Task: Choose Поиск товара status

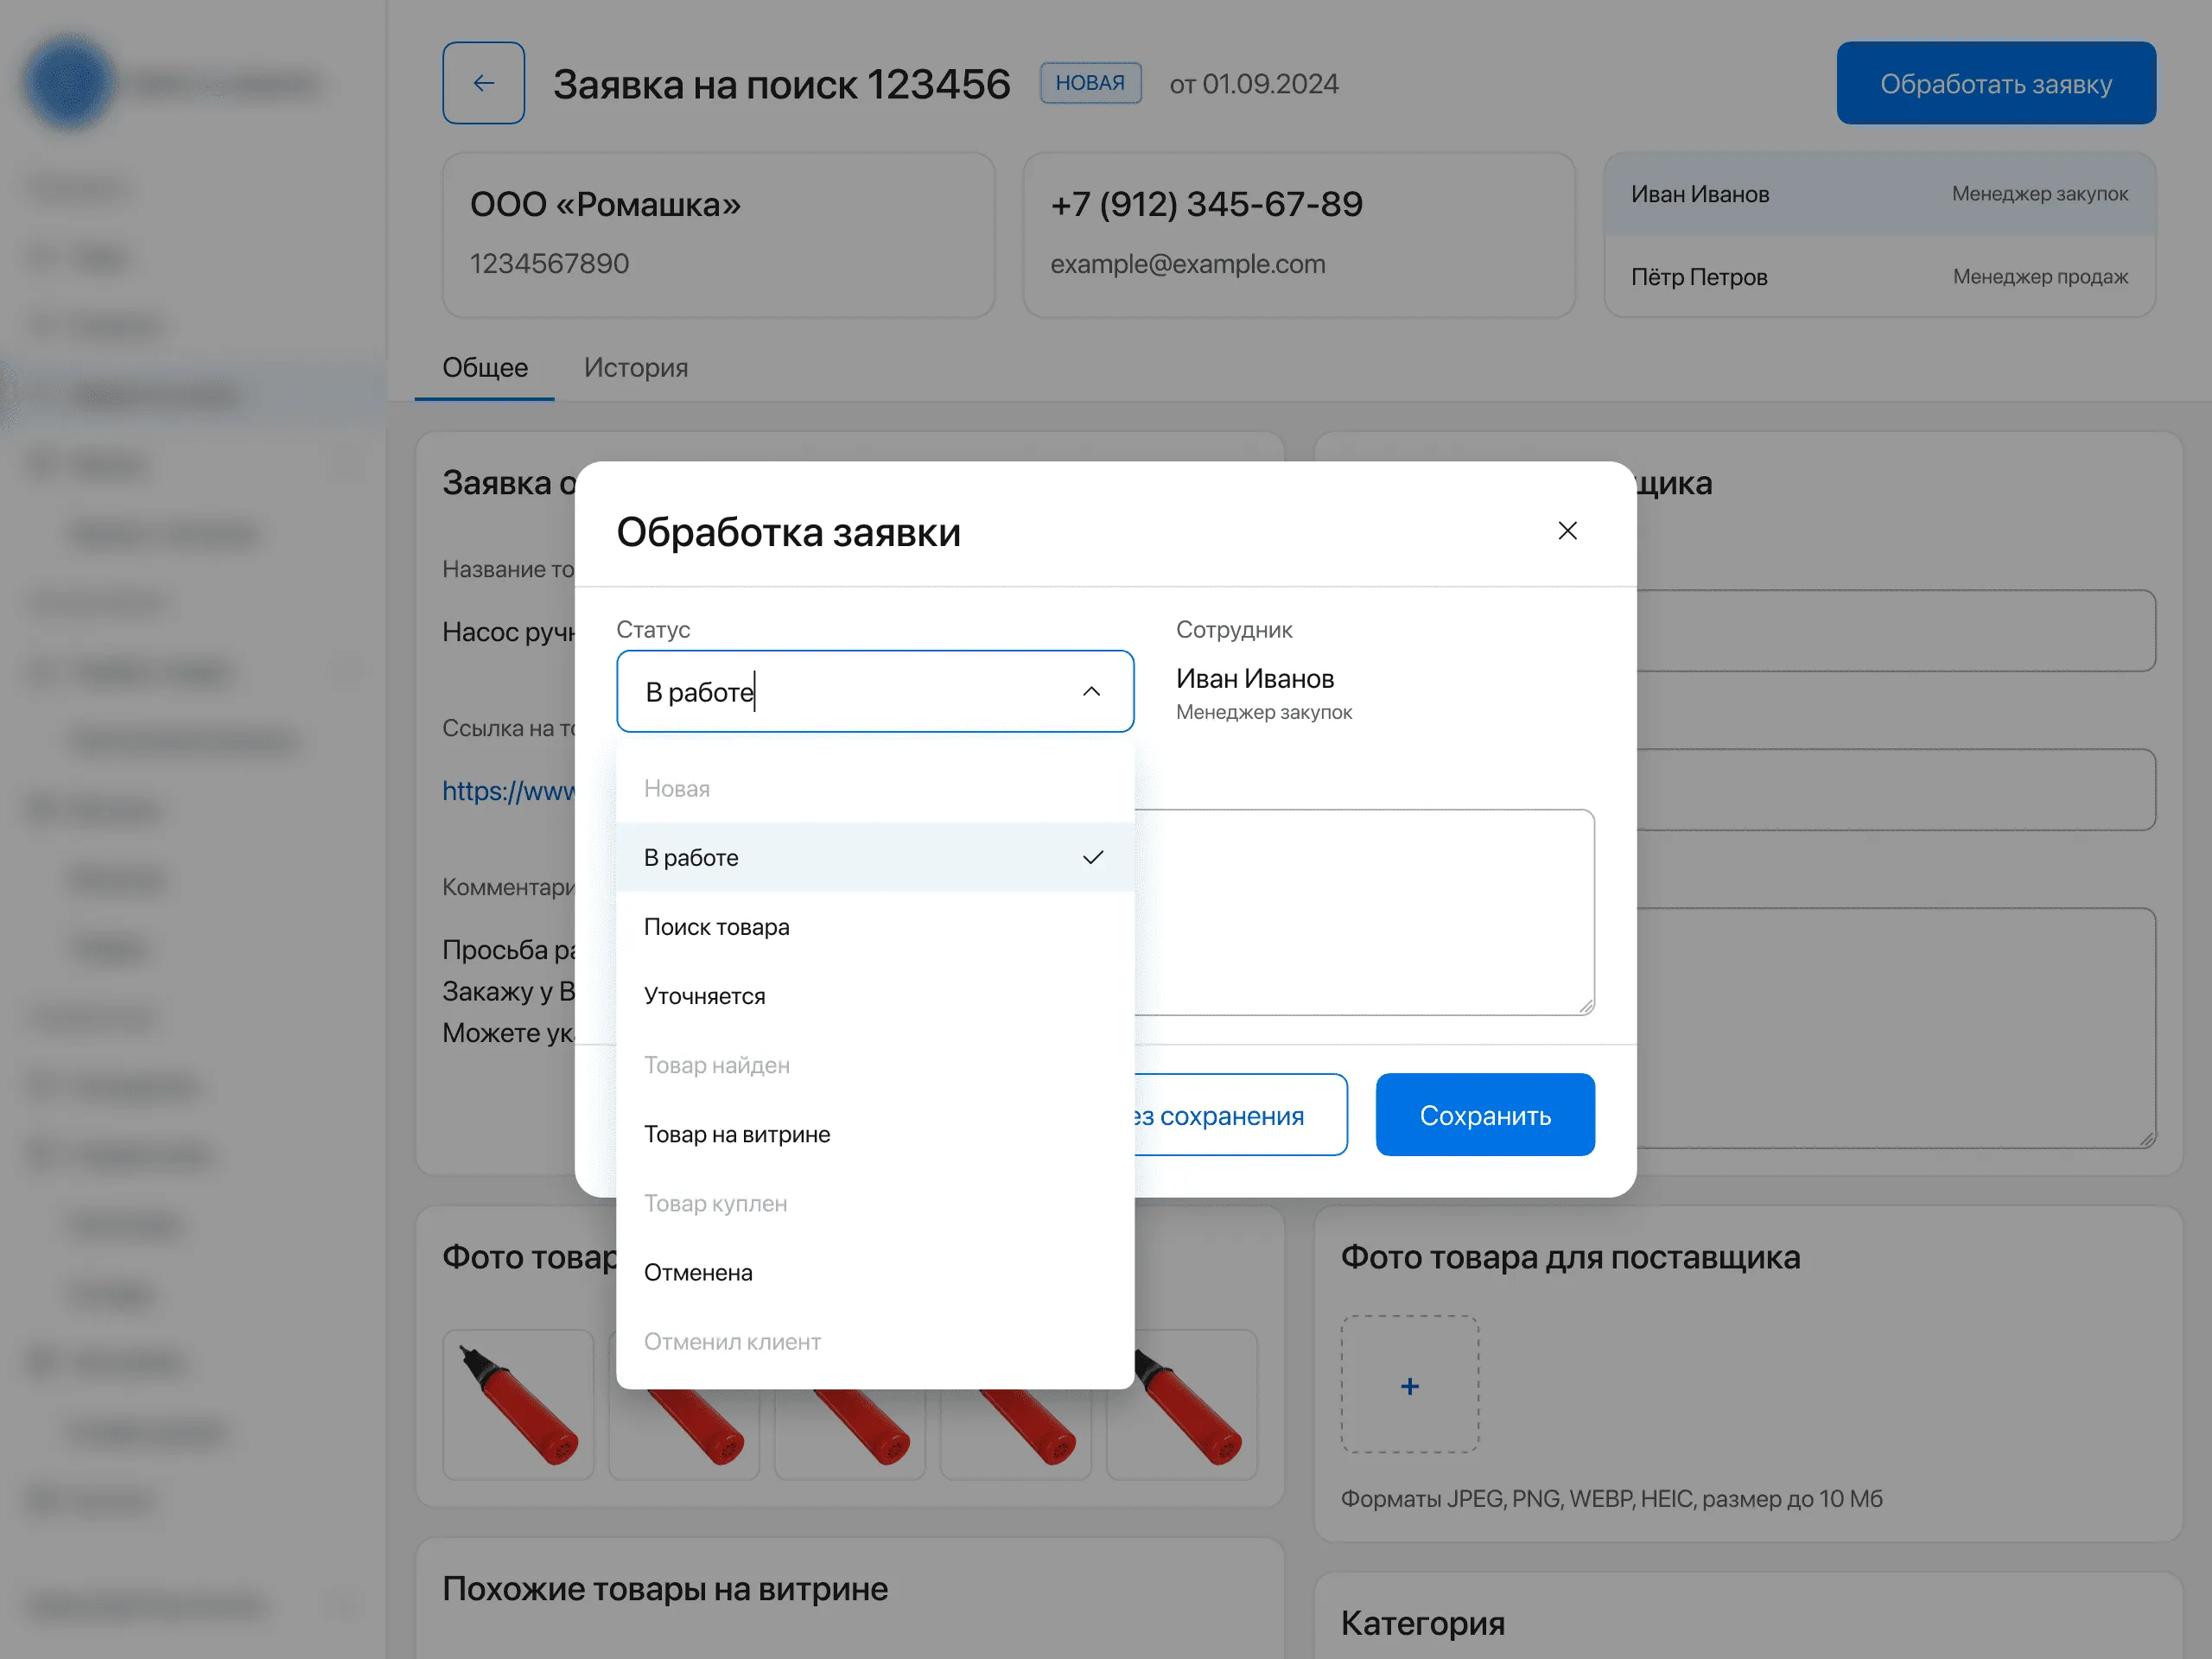Action: point(875,926)
